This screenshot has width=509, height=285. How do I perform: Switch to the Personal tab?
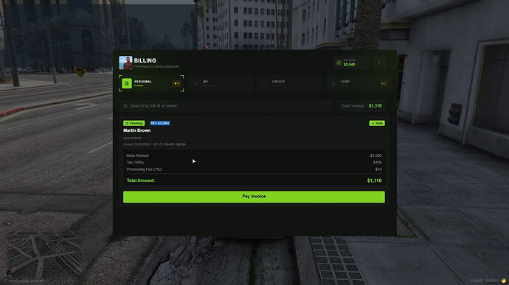151,83
